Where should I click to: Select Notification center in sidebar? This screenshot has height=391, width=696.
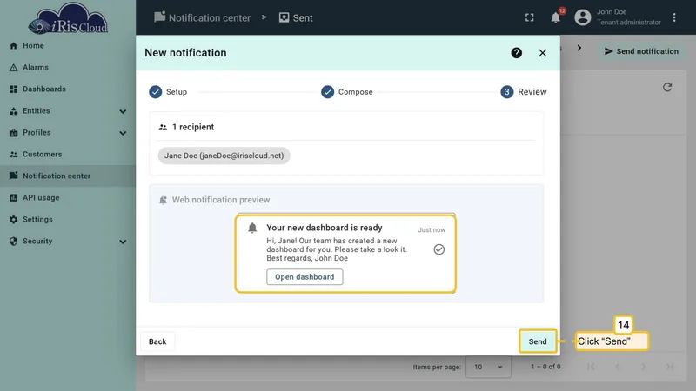point(68,176)
